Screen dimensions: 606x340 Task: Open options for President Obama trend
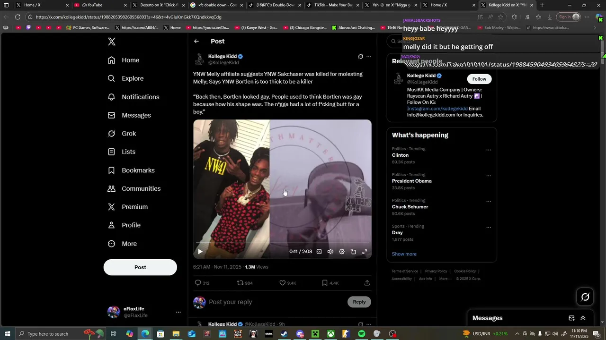489,176
